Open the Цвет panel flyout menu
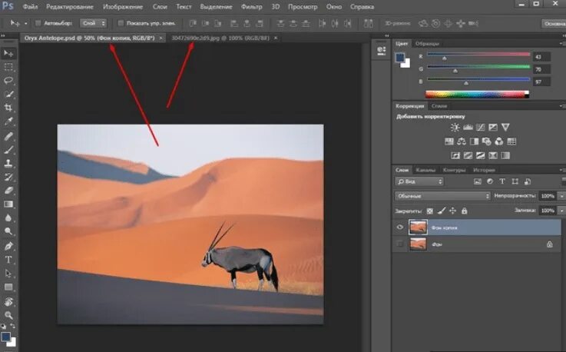The height and width of the screenshot is (352, 566). tap(561, 43)
